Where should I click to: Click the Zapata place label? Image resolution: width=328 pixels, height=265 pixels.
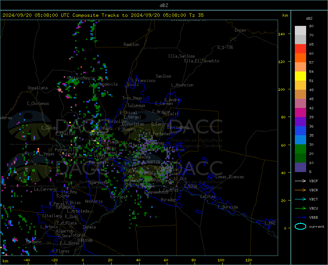(x=89, y=227)
